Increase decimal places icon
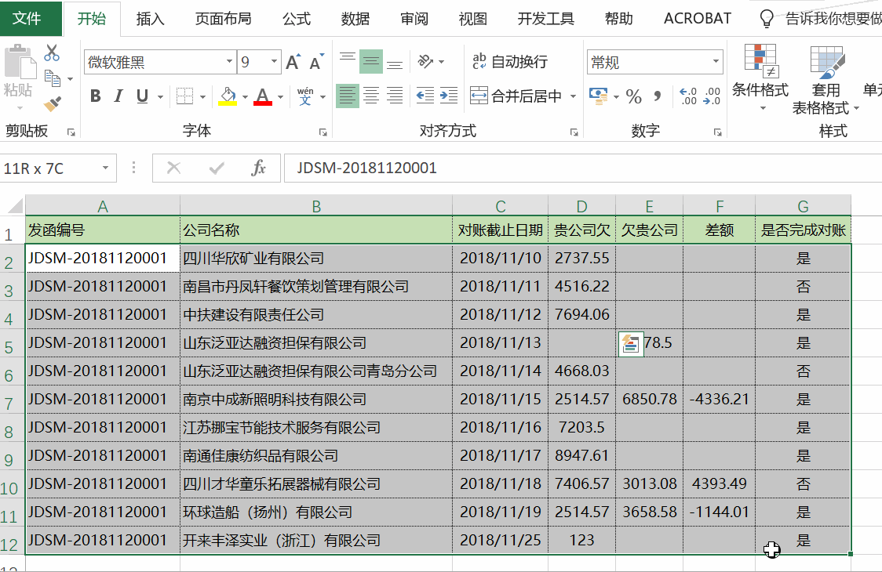882x572 pixels. 688,96
